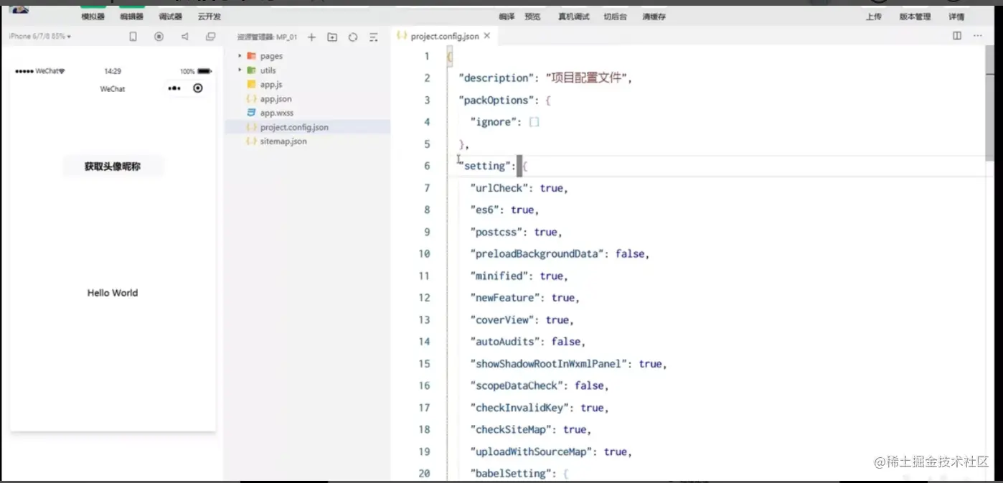The image size is (1003, 483).
Task: Click mini program capsule close circle
Action: pos(198,88)
